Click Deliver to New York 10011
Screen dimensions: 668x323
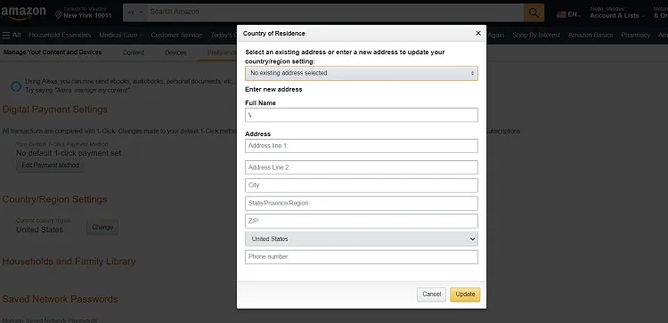point(83,12)
